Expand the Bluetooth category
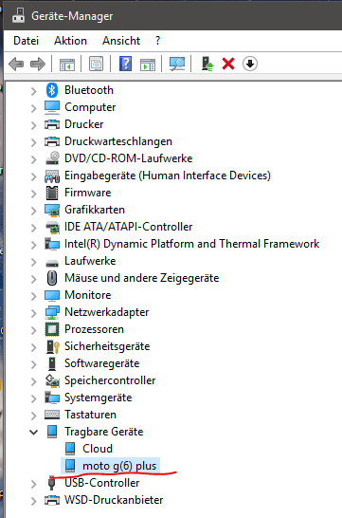The image size is (342, 518). click(x=34, y=90)
